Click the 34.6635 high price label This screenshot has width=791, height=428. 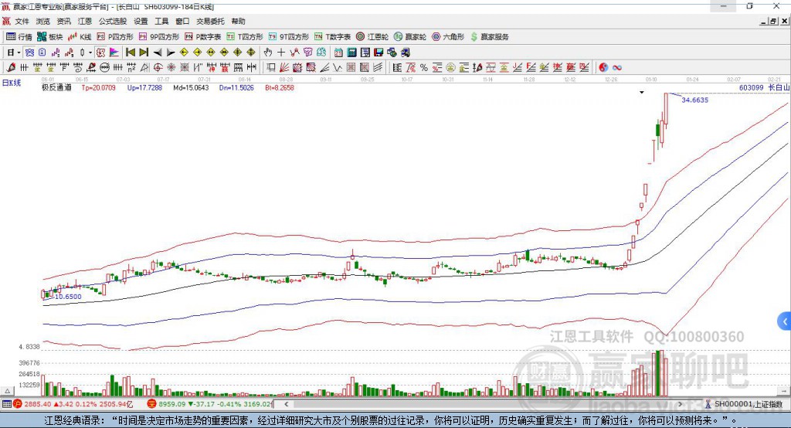coord(694,100)
